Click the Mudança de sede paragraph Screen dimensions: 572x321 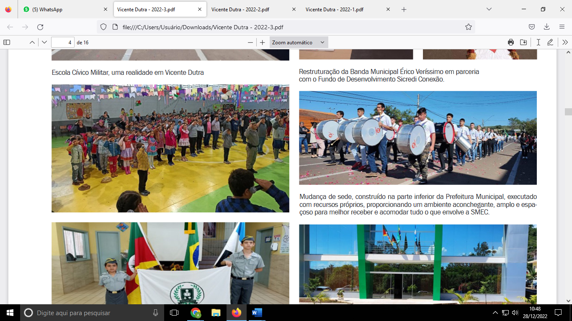click(418, 204)
